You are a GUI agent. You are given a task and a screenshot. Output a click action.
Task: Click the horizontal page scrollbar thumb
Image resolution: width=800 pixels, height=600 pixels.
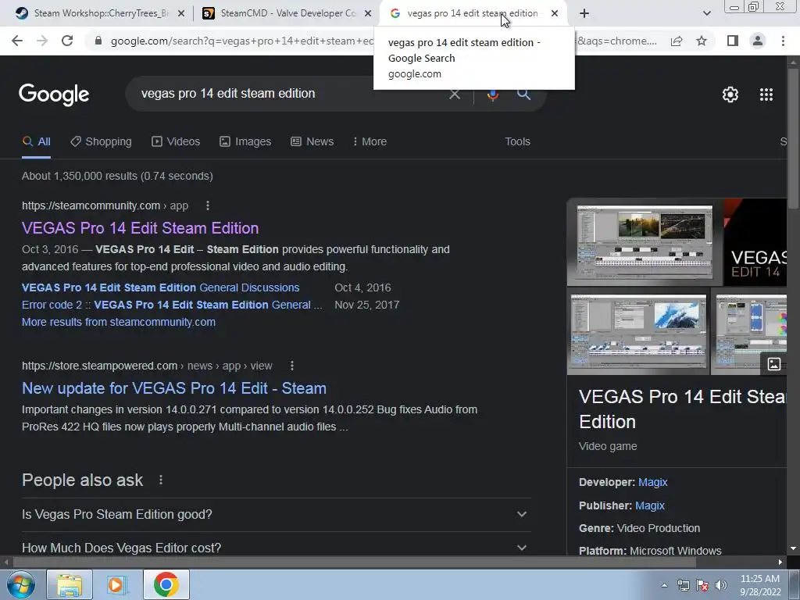355,562
